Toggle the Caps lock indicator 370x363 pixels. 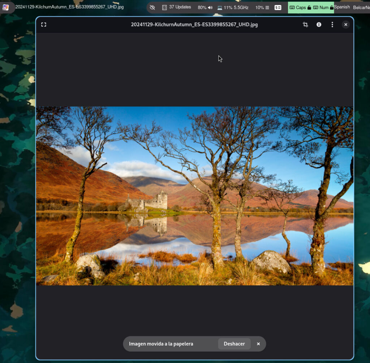click(300, 7)
